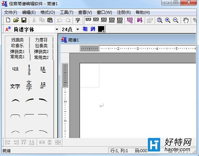Switch to the 弹拔类2 symbol tab
The width and height of the screenshot is (199, 156).
41,52
